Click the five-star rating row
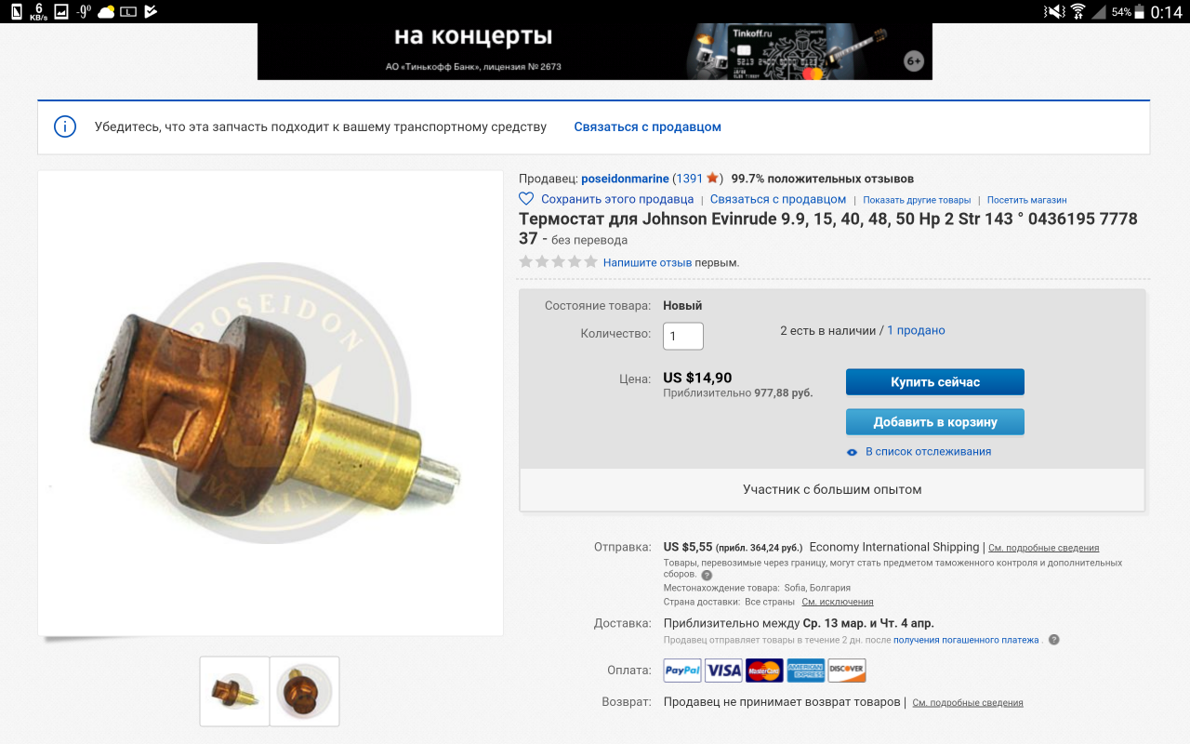 tap(558, 262)
